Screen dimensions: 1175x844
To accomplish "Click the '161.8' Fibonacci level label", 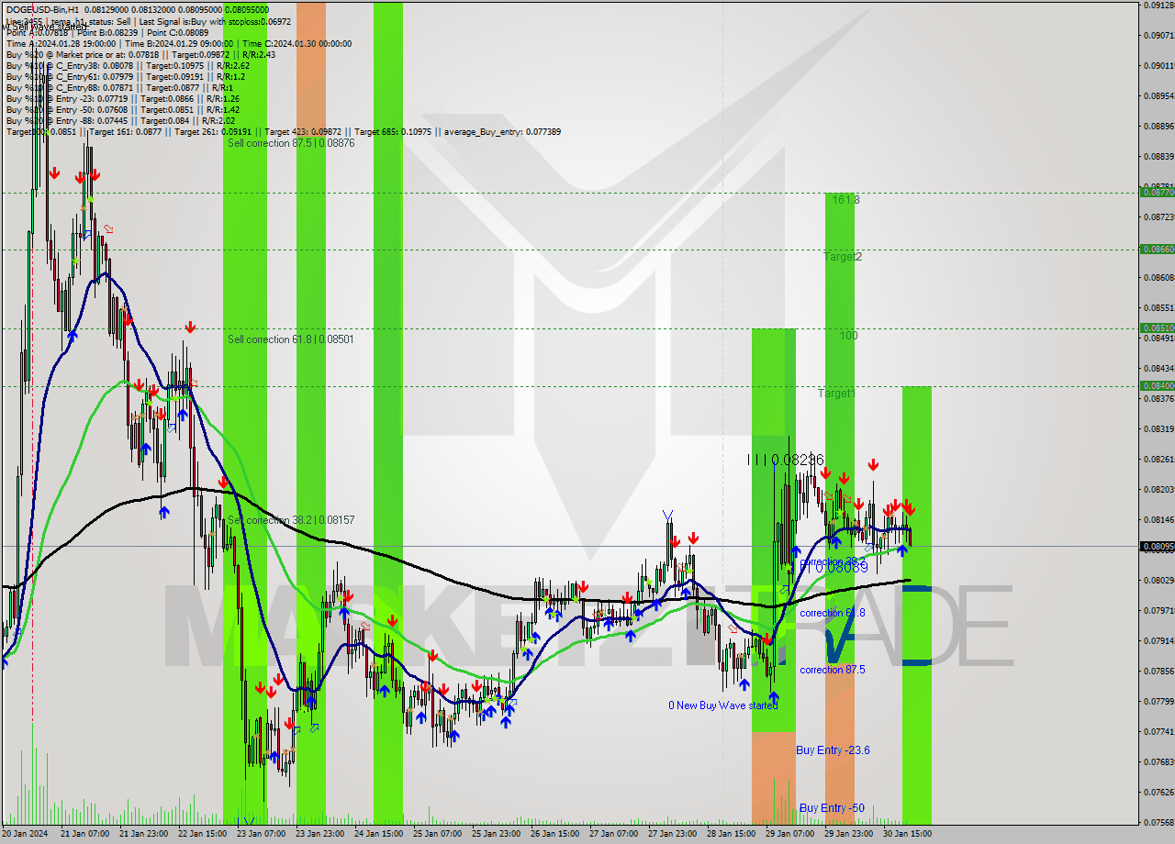I will pyautogui.click(x=845, y=199).
